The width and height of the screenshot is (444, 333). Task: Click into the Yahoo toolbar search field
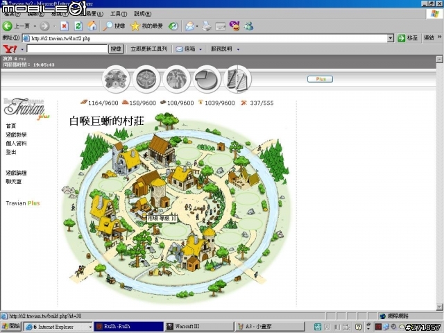67,49
